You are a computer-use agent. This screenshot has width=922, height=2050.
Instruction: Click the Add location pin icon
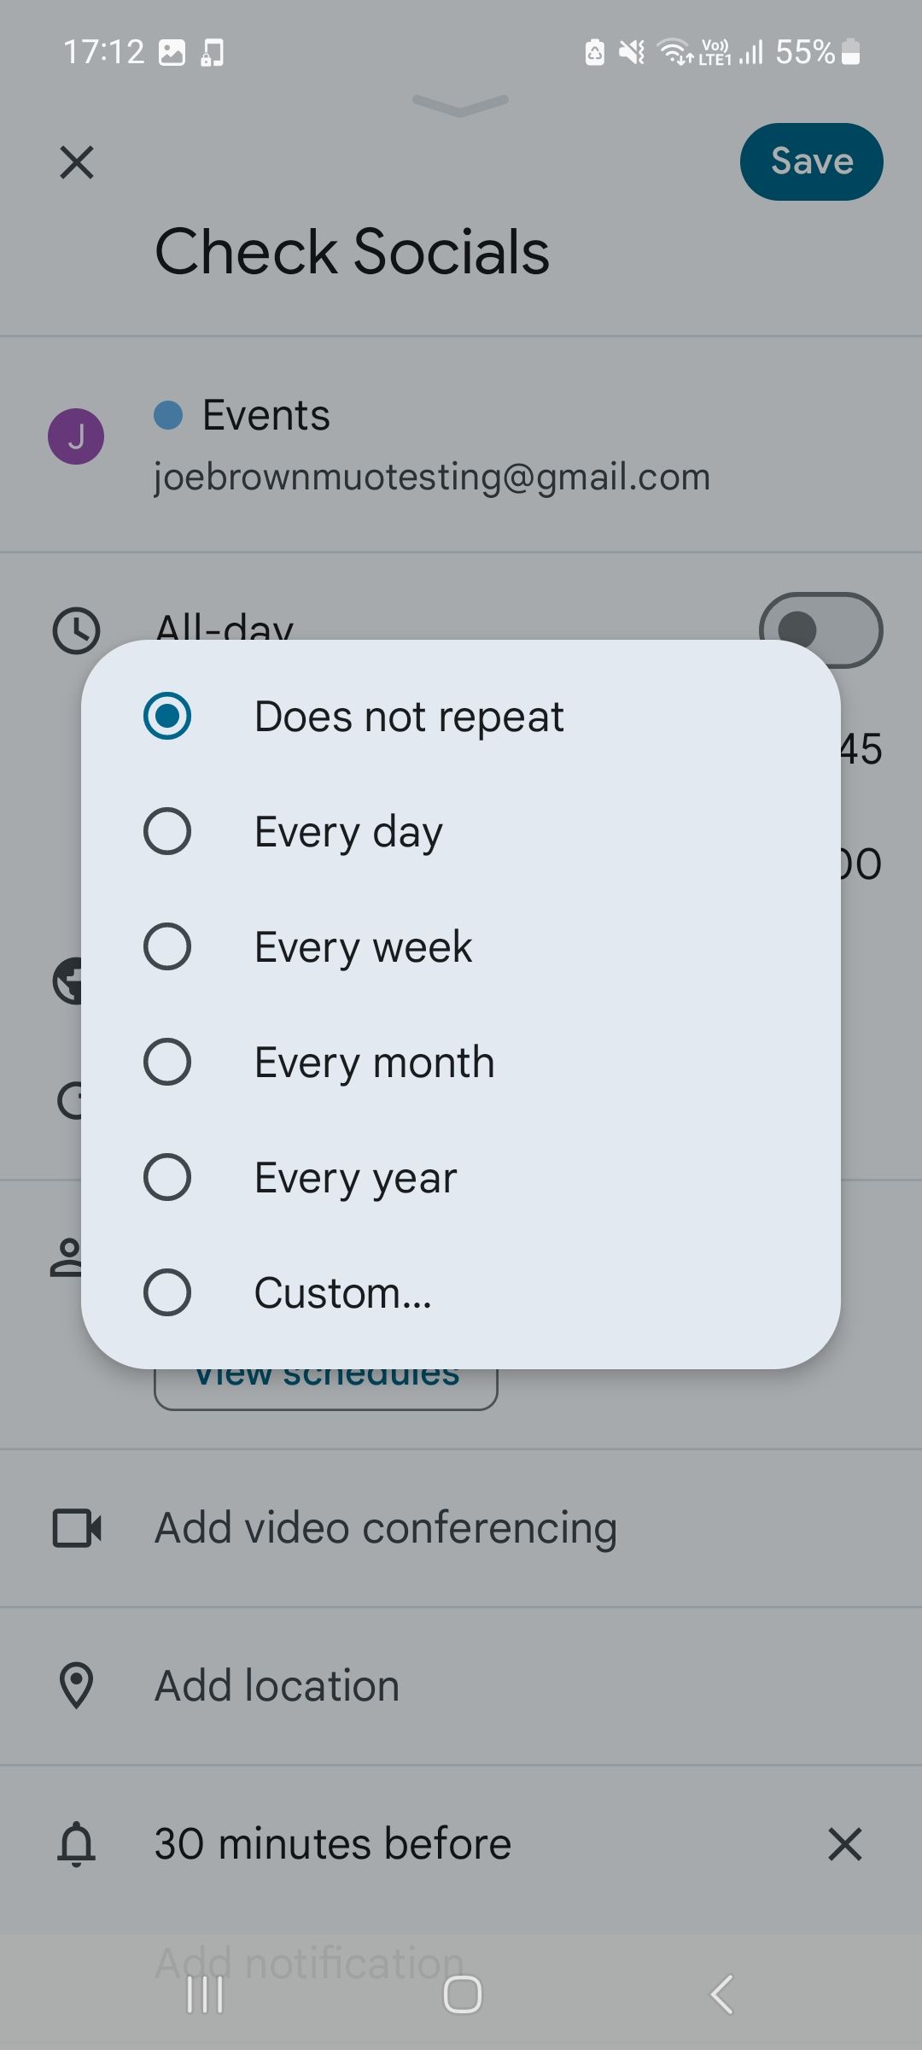click(x=77, y=1684)
